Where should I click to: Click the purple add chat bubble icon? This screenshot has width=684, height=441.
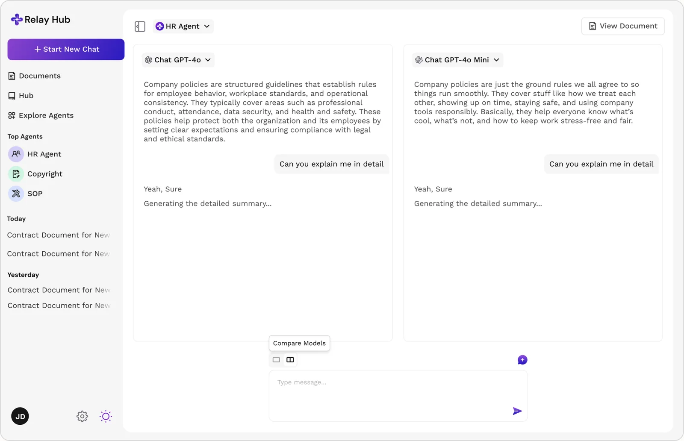point(522,360)
